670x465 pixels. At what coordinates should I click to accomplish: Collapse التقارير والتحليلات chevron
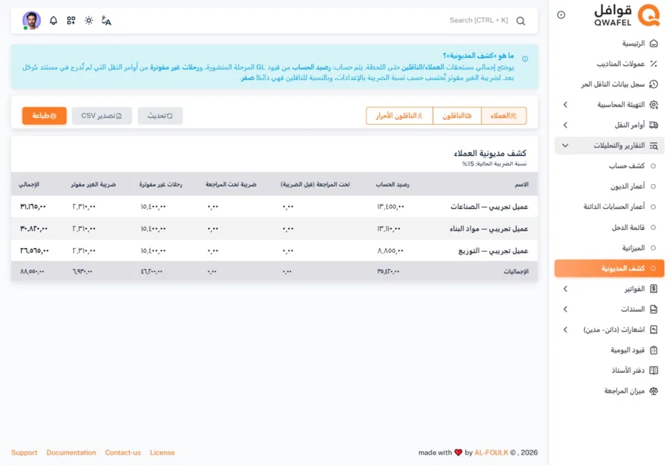(565, 146)
